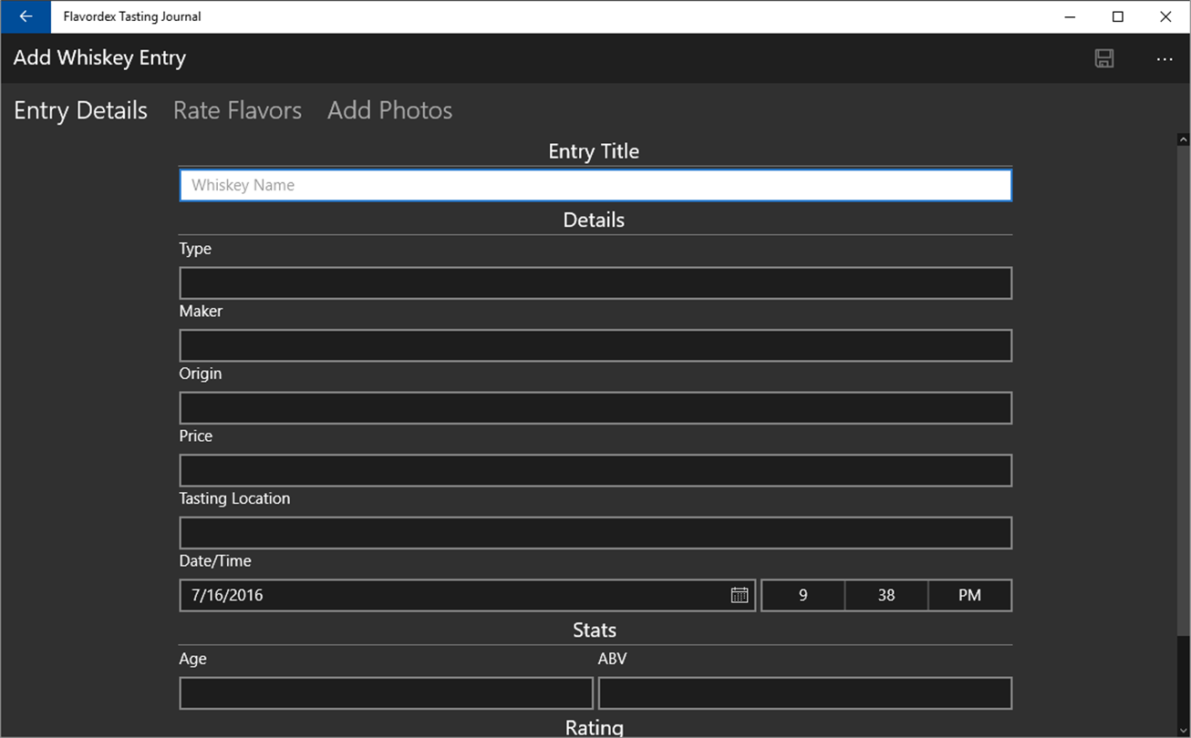
Task: Select the Maker text box
Action: (595, 345)
